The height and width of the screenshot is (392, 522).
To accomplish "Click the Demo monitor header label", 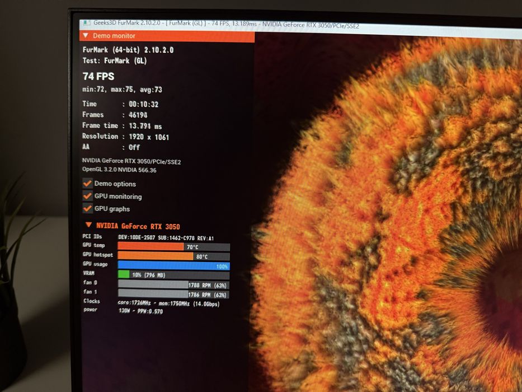I will coord(114,36).
